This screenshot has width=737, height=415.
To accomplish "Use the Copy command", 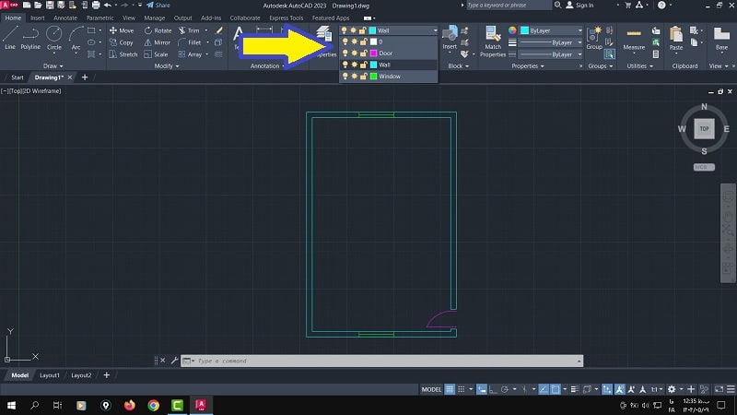I will point(122,42).
